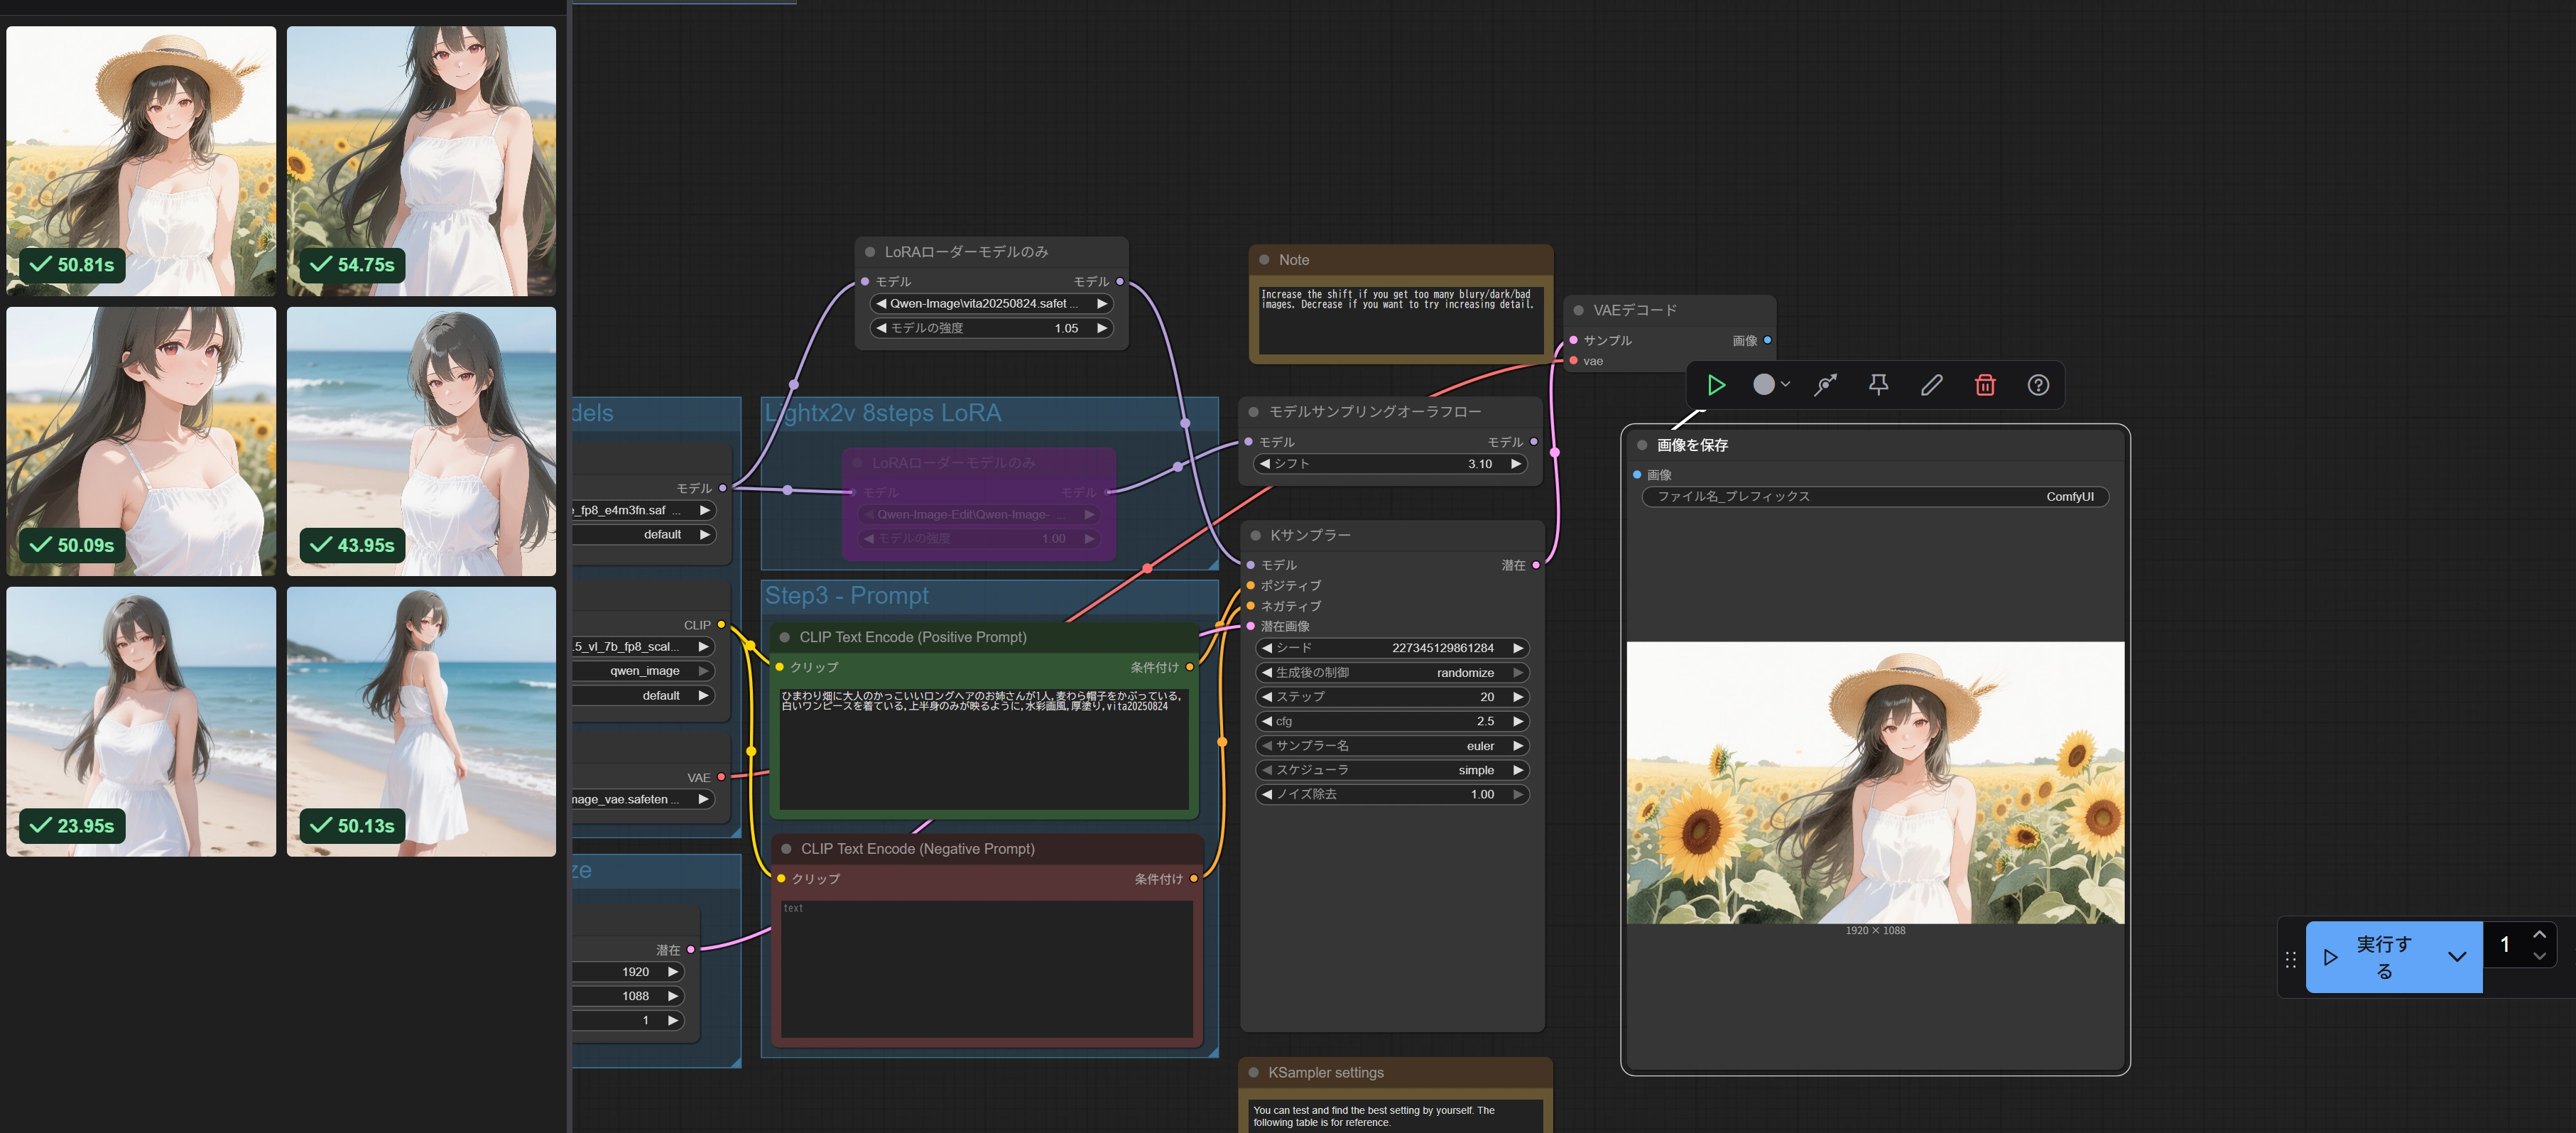Open help with the question mark icon
The width and height of the screenshot is (2576, 1133).
pos(2038,385)
